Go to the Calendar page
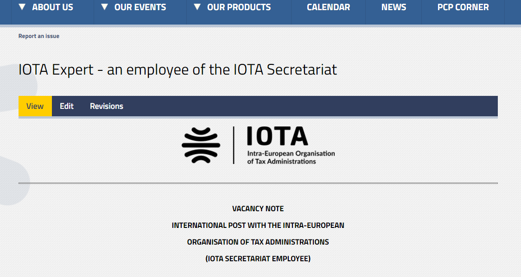 (328, 7)
